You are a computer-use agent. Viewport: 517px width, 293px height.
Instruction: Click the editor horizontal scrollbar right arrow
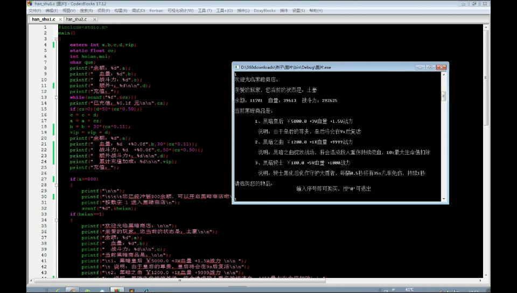pos(480,281)
